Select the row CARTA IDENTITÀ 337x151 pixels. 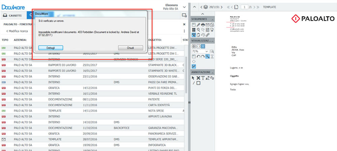tap(92, 105)
